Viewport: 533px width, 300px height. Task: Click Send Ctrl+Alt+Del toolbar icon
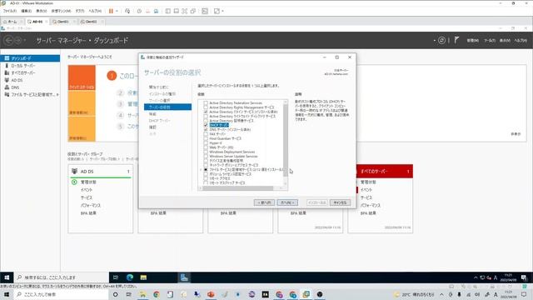[127, 11]
